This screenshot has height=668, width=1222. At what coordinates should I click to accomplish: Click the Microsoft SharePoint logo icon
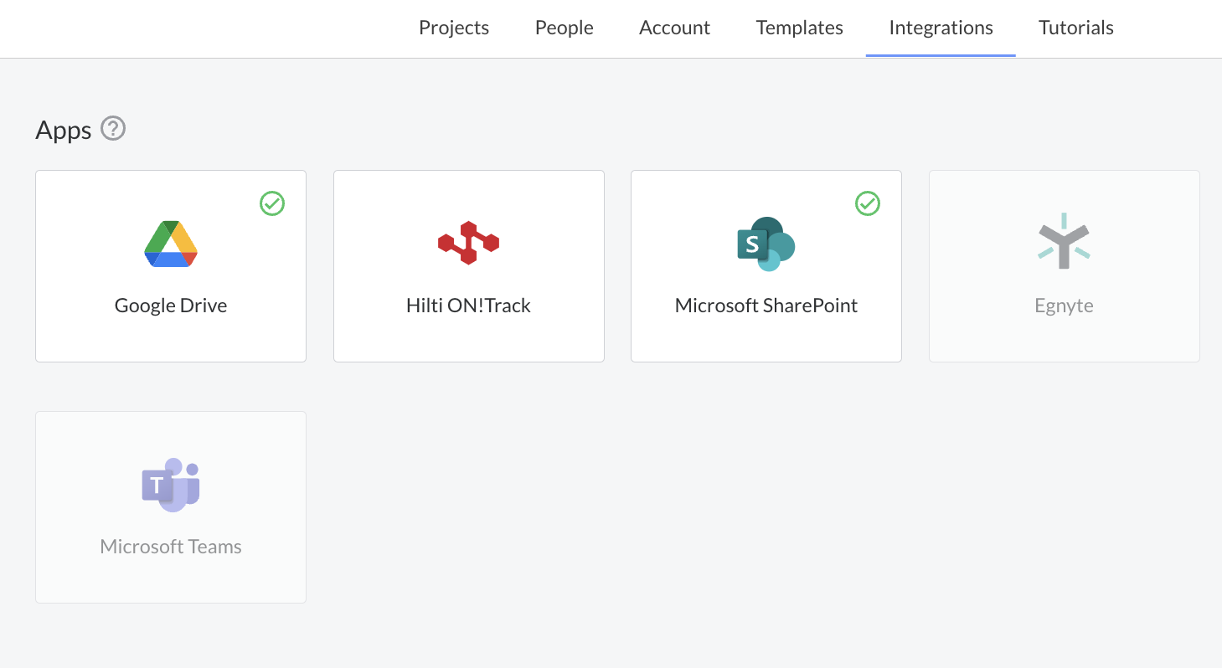pyautogui.click(x=766, y=244)
